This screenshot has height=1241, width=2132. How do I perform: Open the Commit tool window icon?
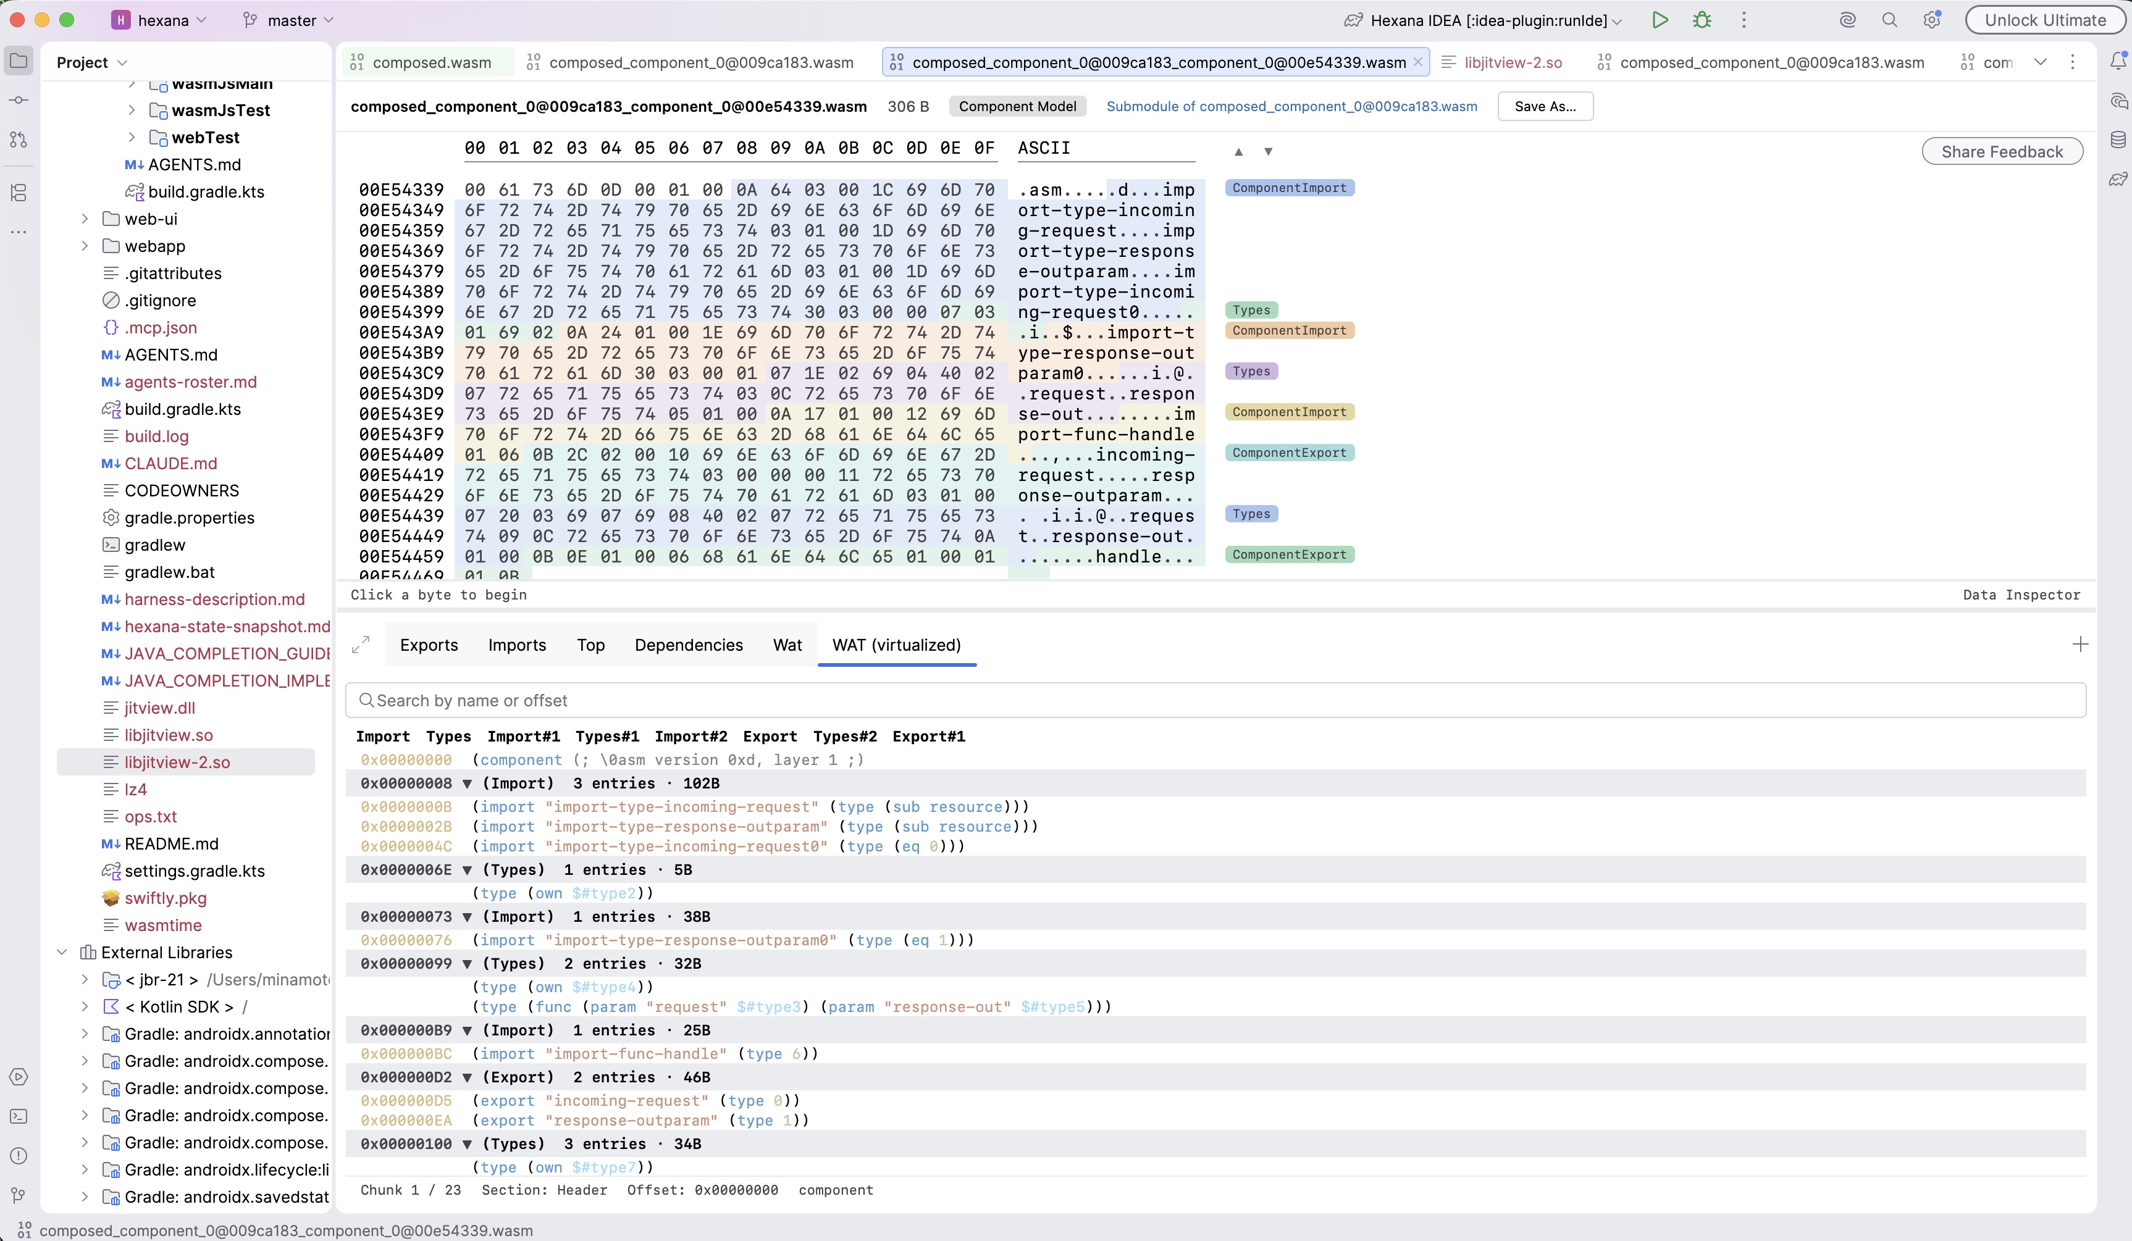[19, 101]
